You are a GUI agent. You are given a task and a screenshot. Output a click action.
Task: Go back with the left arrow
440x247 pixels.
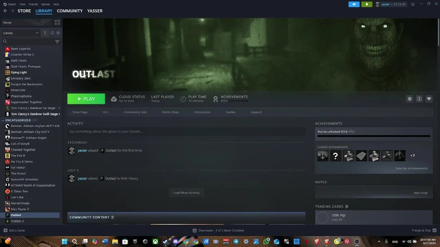pos(5,11)
